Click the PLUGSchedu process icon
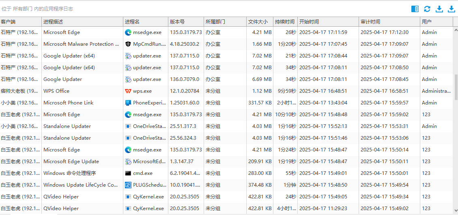This screenshot has width=458, height=215. point(128,185)
